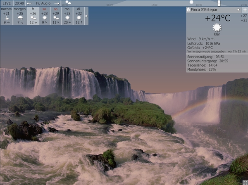Click the sun icon on timeline
248x185 pixels.
191,2
